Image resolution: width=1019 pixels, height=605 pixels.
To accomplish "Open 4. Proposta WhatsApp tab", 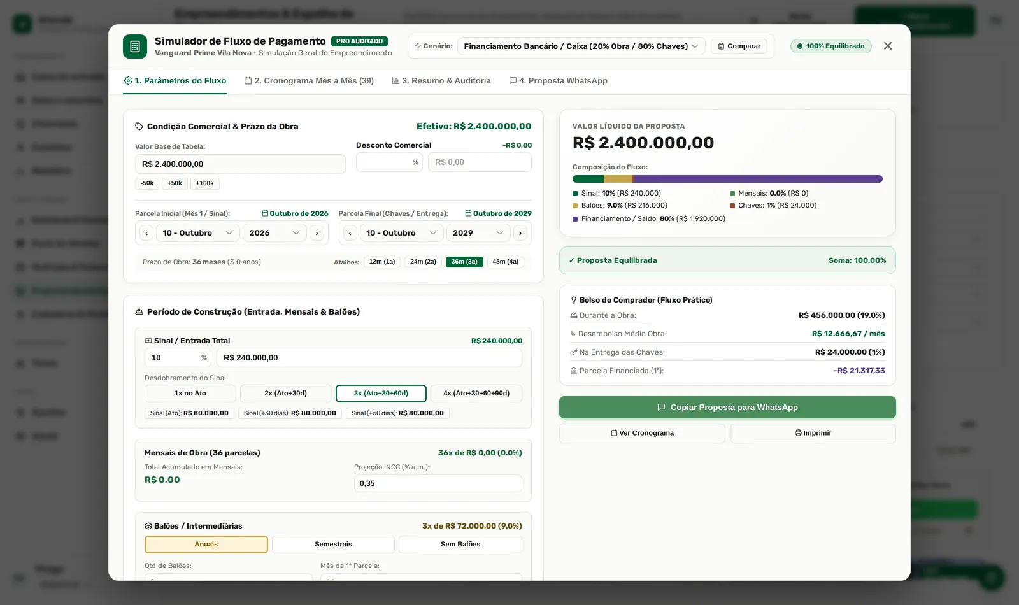I will tap(558, 81).
